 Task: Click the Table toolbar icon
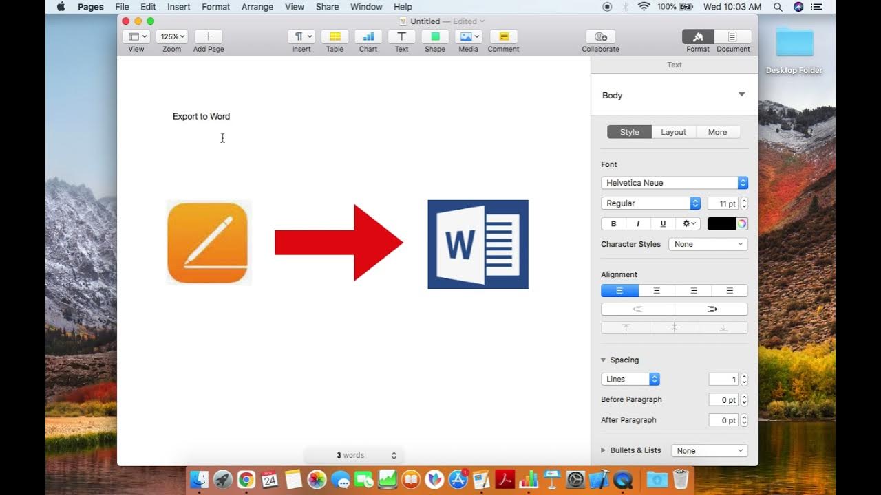pos(335,36)
